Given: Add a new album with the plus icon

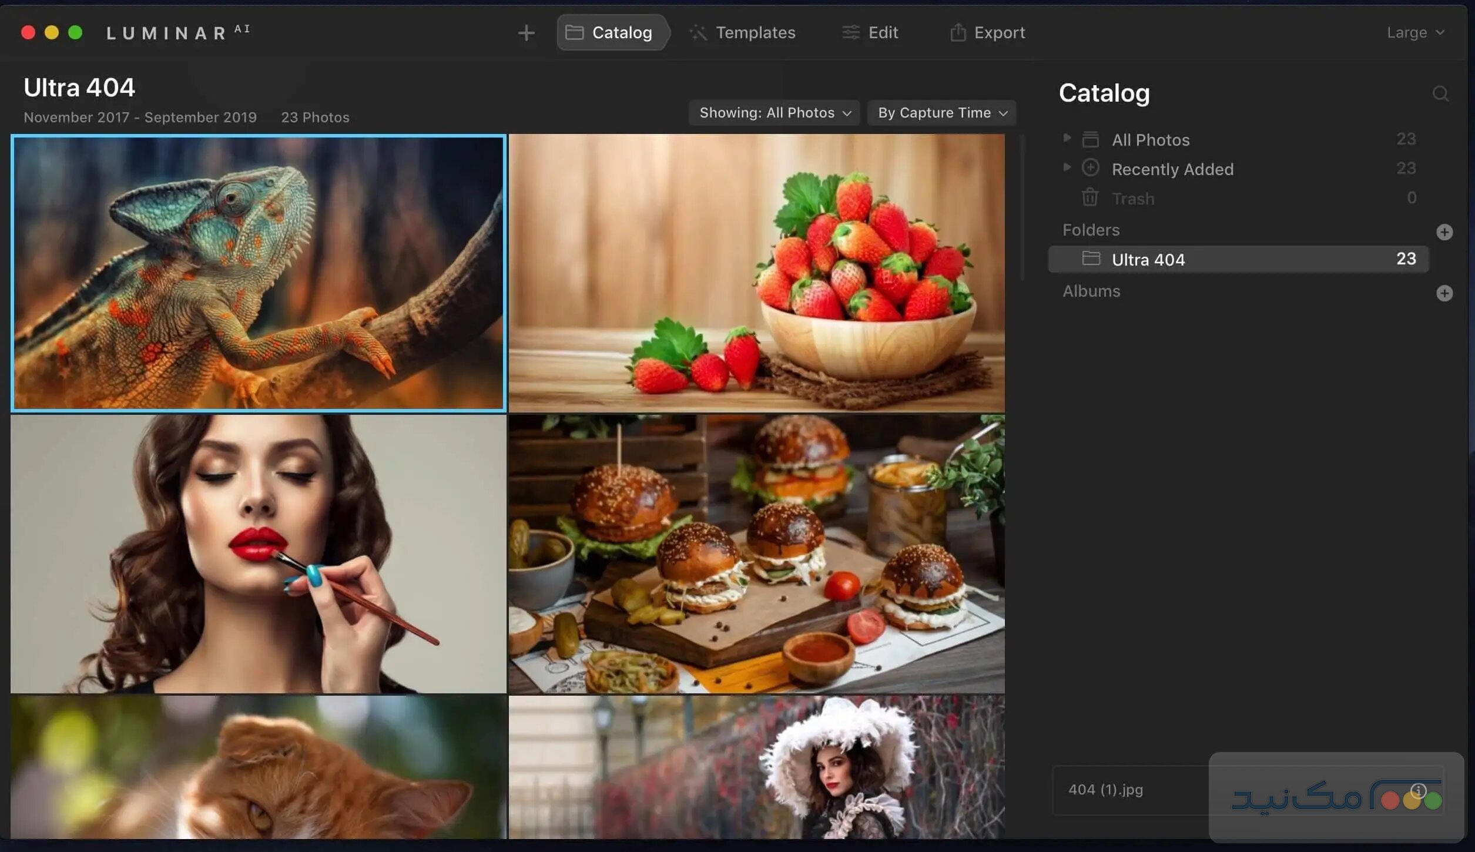Looking at the screenshot, I should point(1444,293).
